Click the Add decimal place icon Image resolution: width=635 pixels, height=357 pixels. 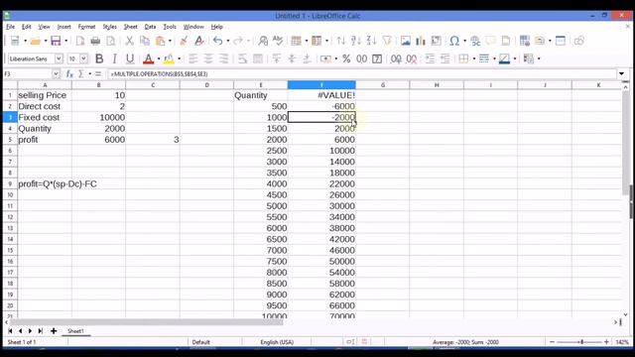click(396, 59)
